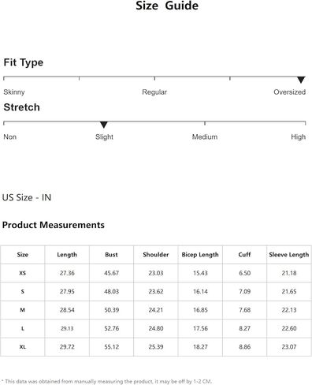312x385 pixels.
Task: Select the Medium stretch label
Action: coord(205,136)
